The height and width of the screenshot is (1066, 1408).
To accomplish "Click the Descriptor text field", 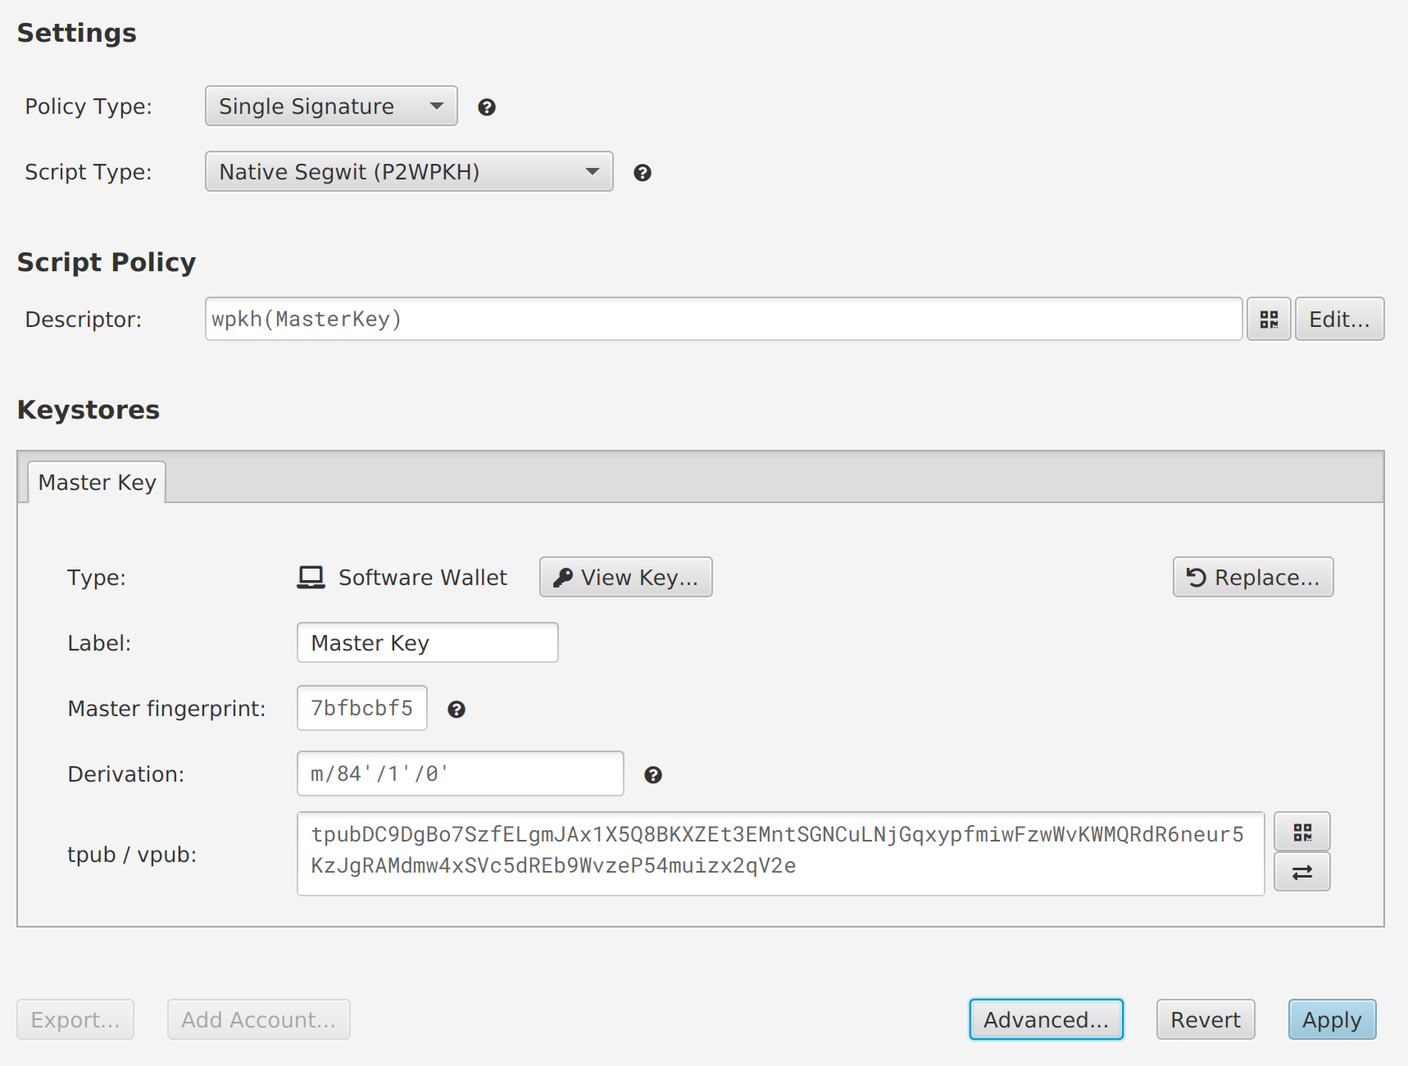I will [x=723, y=320].
